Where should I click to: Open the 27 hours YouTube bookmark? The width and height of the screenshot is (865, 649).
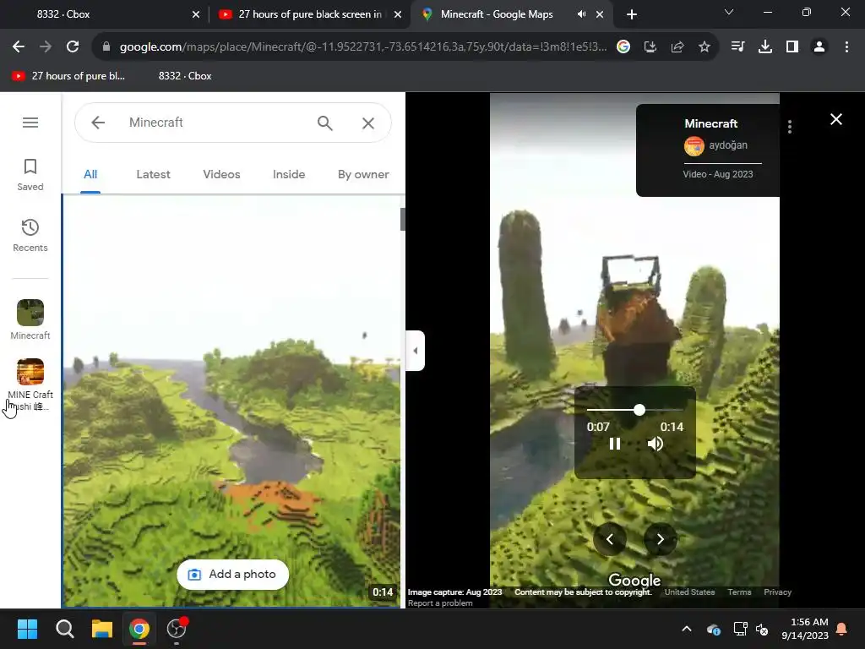[68, 76]
